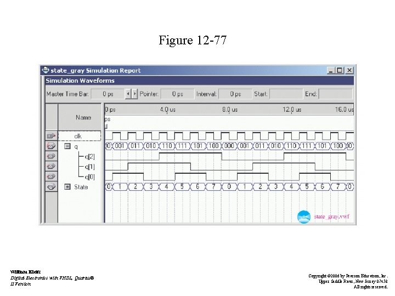The image size is (395, 296).
Task: Click the q[2] output pin icon
Action: (x=51, y=156)
